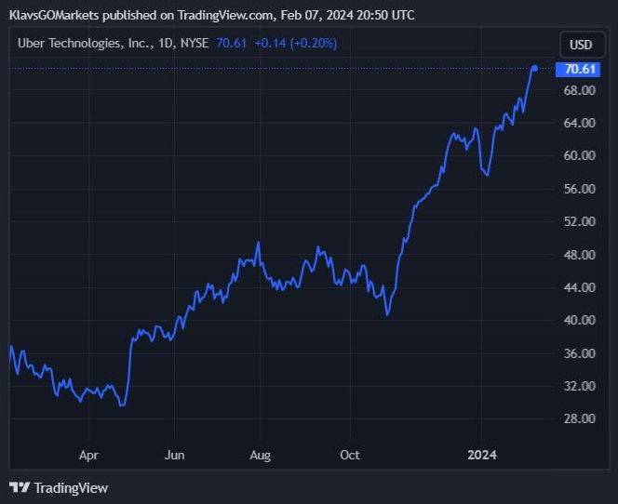The width and height of the screenshot is (618, 504).
Task: Click the 68.00 price axis label
Action: click(x=579, y=90)
